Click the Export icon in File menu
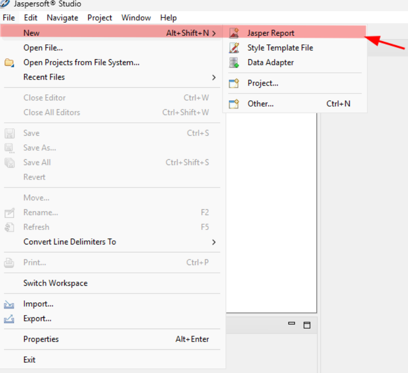 point(9,319)
